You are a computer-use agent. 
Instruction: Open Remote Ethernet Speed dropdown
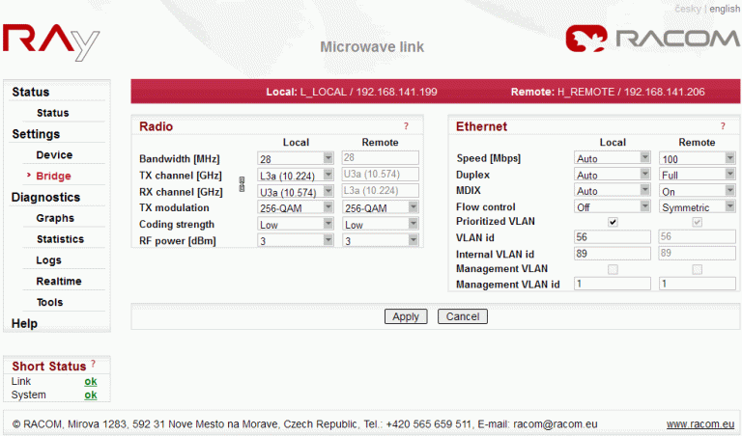click(698, 158)
